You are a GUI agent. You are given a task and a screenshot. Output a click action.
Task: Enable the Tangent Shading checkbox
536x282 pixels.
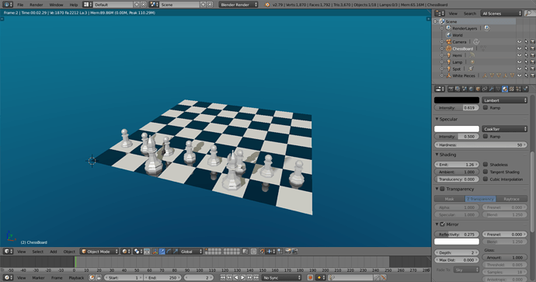pos(486,172)
